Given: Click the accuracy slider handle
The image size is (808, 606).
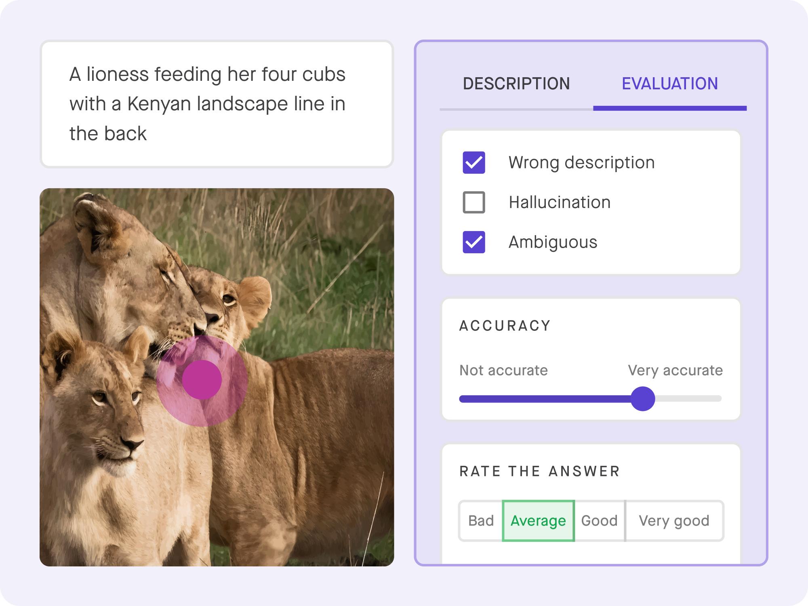Looking at the screenshot, I should click(x=642, y=399).
